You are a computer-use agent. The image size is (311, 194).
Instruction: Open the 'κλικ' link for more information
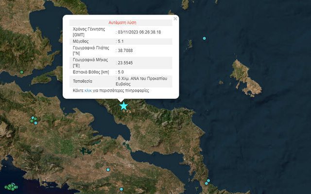point(88,90)
